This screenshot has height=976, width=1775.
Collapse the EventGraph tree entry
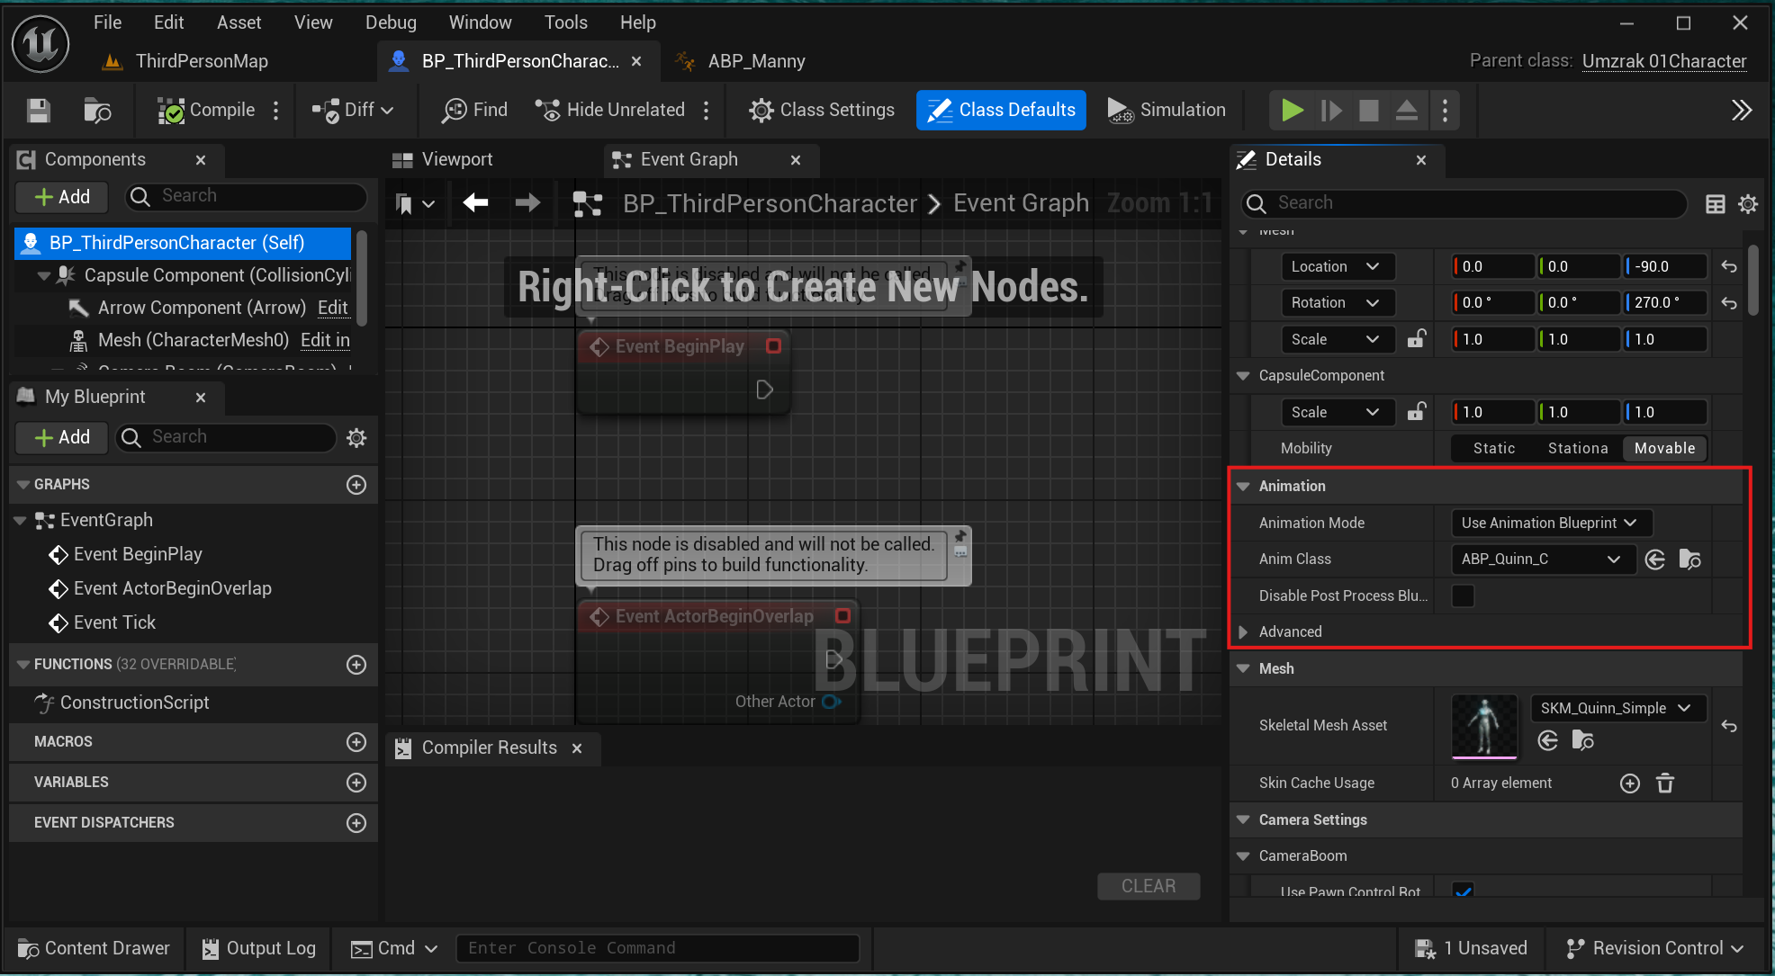click(20, 521)
